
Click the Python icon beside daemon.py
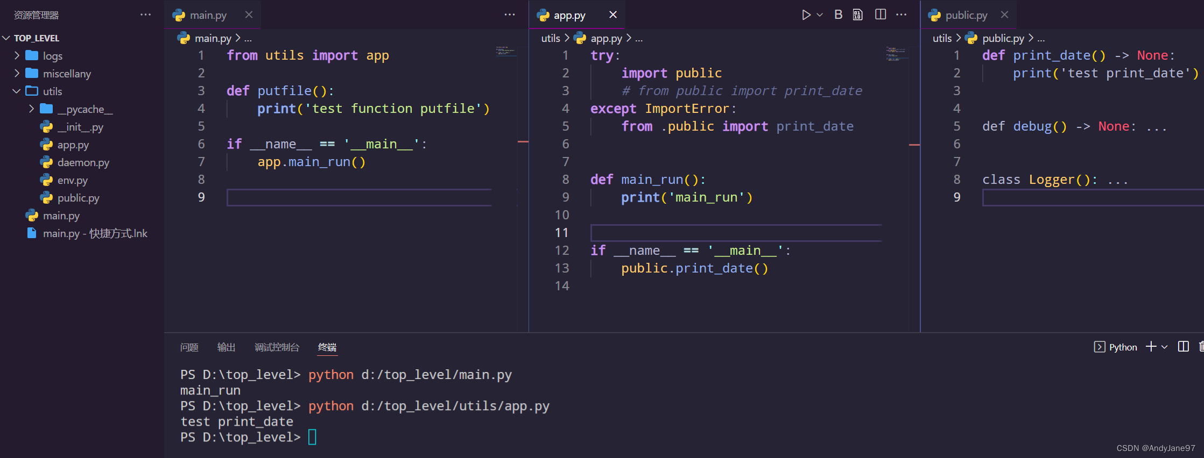pyautogui.click(x=46, y=162)
